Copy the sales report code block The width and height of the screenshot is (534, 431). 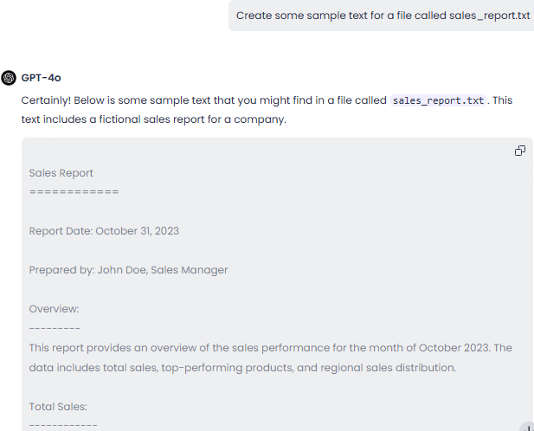tap(519, 151)
